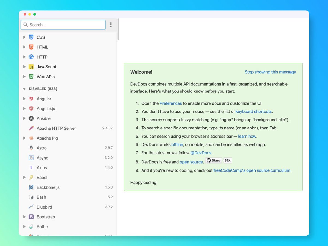Open the keyboard shortcuts link
Screen dimensions: 328x246
pyautogui.click(x=254, y=112)
